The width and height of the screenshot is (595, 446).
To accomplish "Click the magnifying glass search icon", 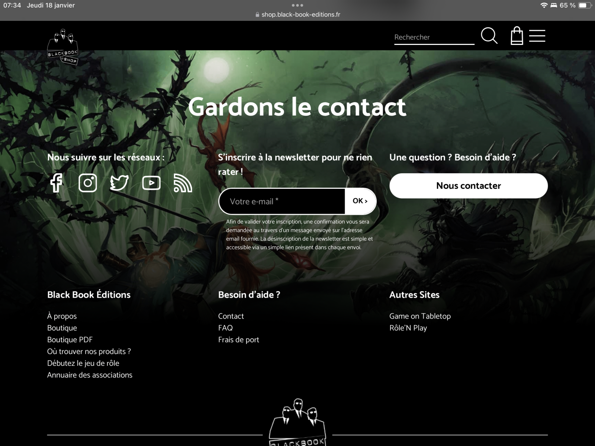I will point(489,36).
